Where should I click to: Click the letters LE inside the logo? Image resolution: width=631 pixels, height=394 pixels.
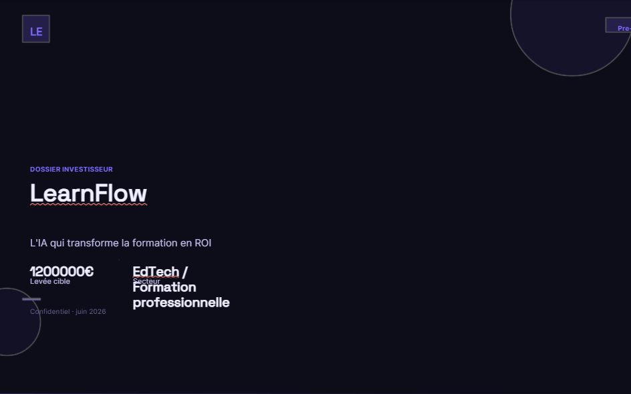[x=36, y=32]
